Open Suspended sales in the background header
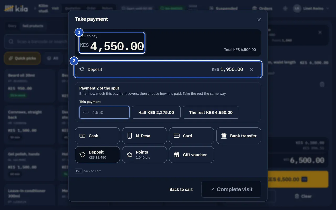336x210 pixels. pyautogui.click(x=223, y=8)
